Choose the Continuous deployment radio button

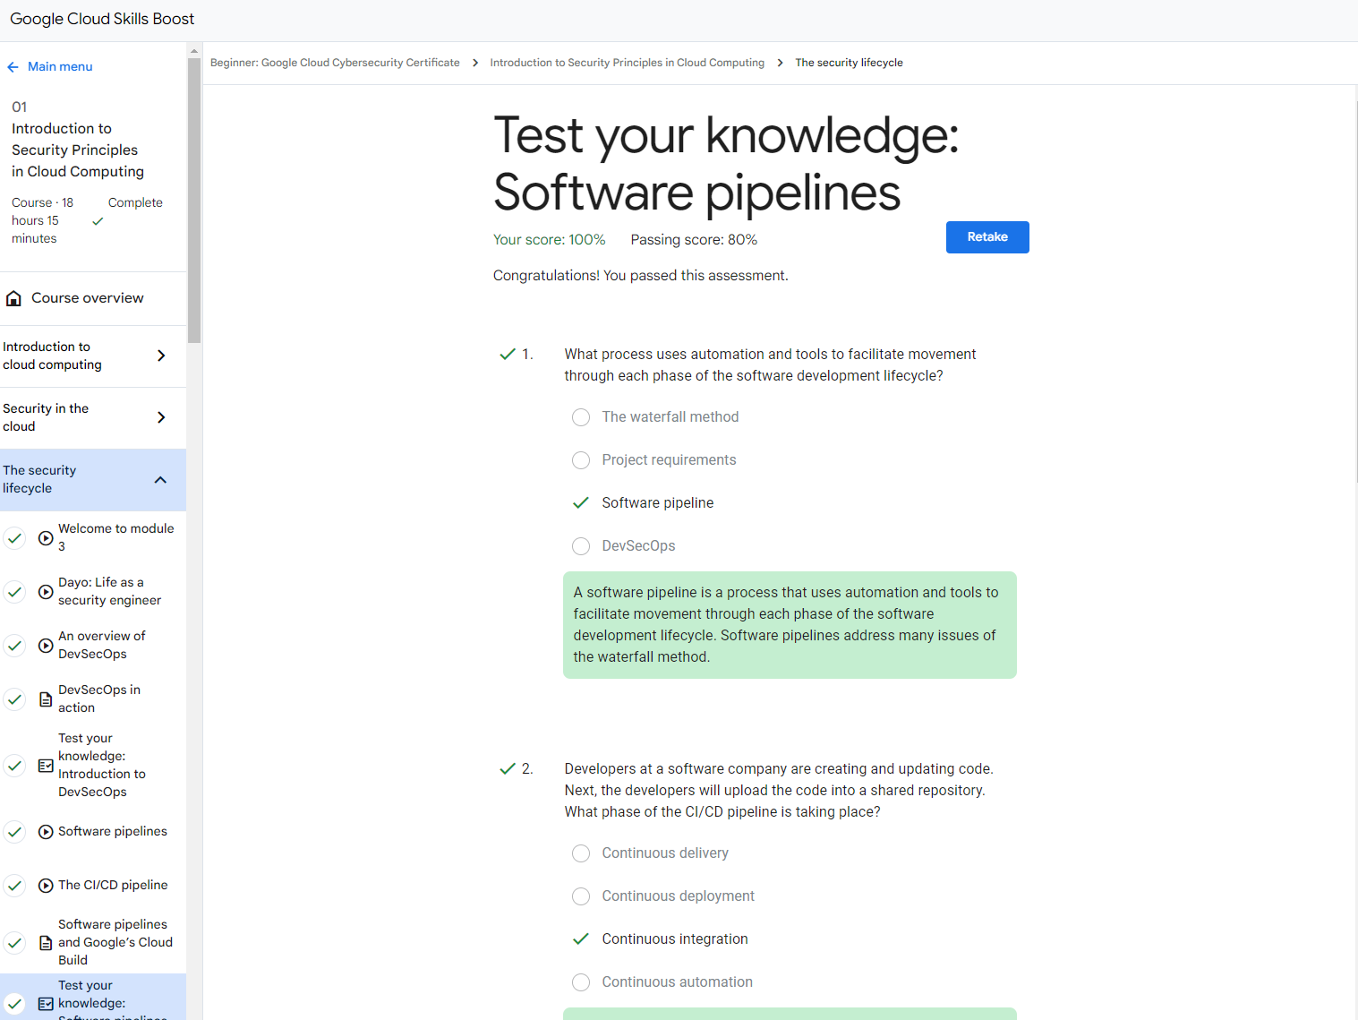tap(581, 896)
